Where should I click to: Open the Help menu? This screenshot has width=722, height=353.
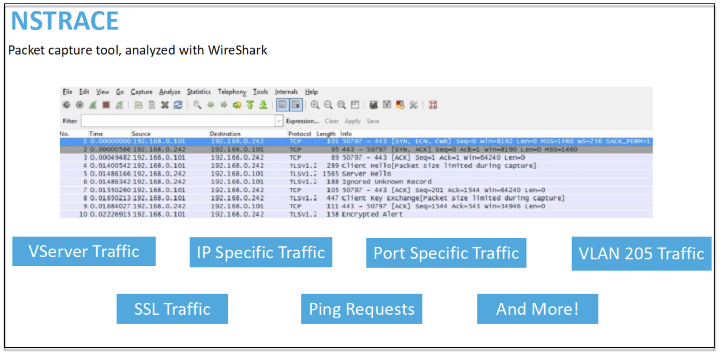tap(311, 91)
